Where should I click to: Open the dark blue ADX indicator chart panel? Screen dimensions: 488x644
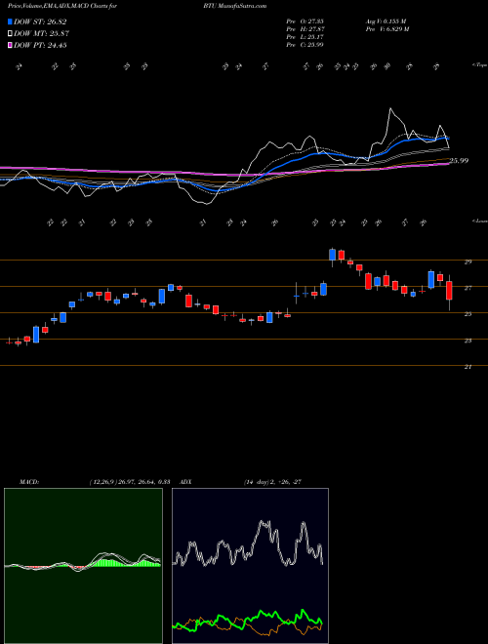click(250, 566)
